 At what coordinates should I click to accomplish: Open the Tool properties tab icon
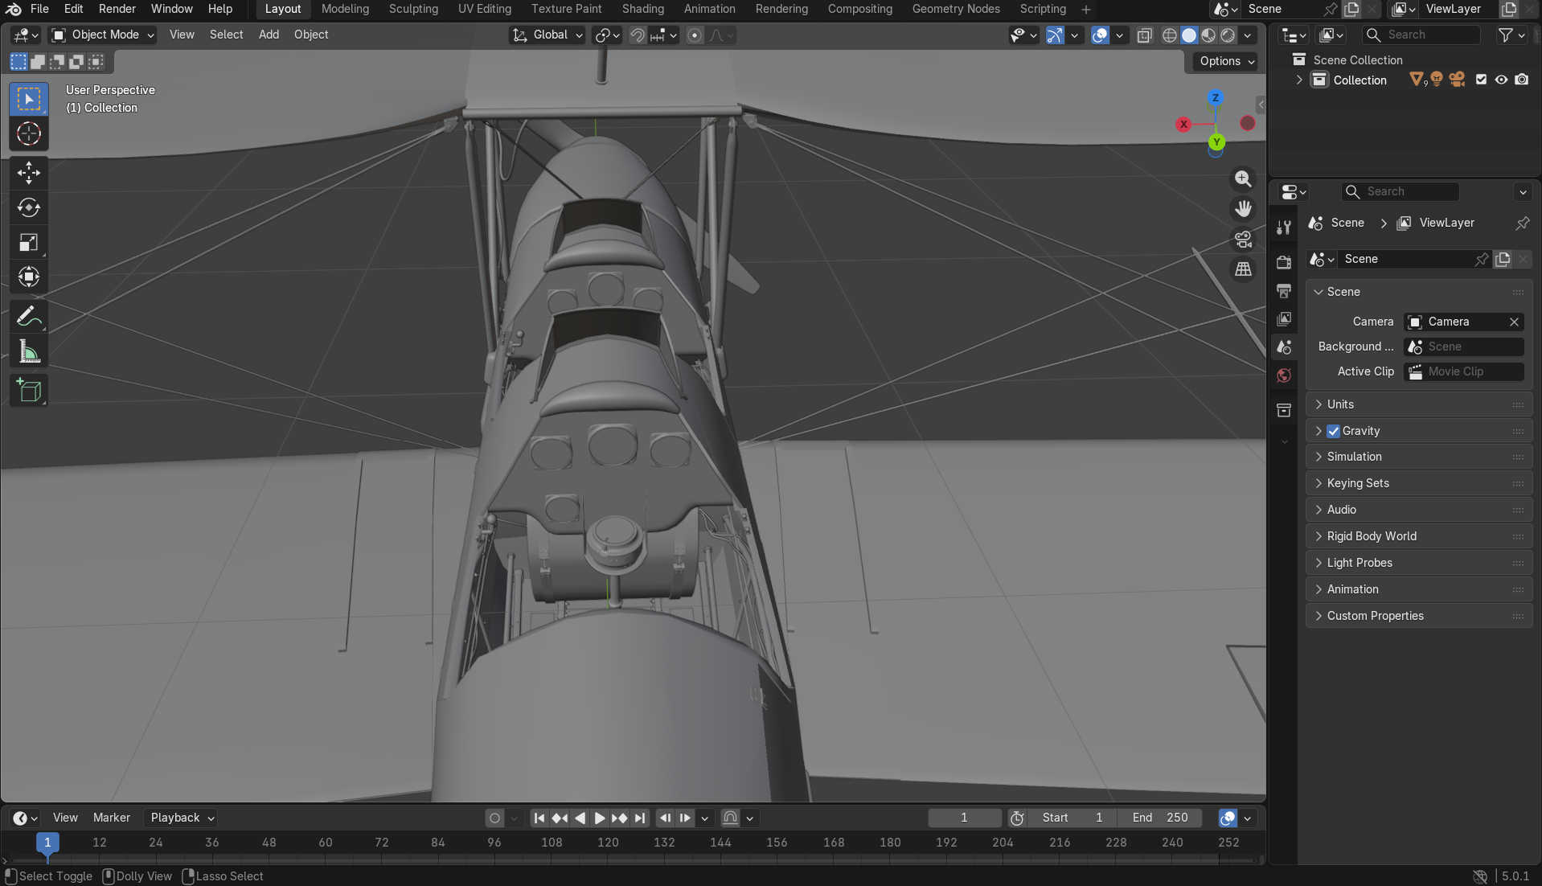(1284, 228)
